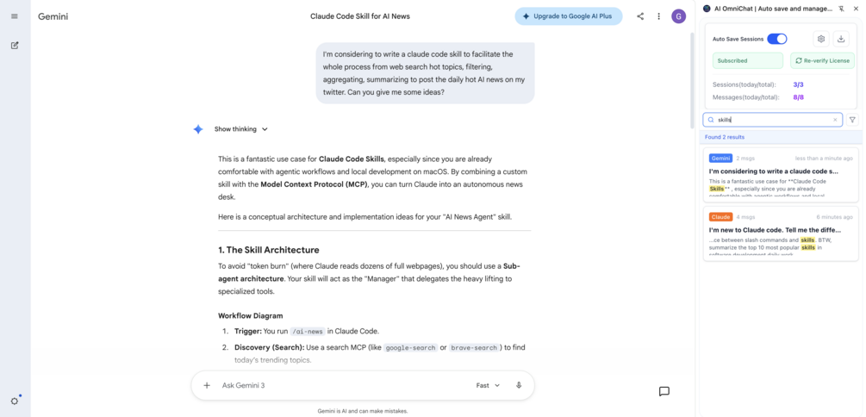Open Gemini settings gear icon
This screenshot has height=417, width=866.
click(x=15, y=401)
